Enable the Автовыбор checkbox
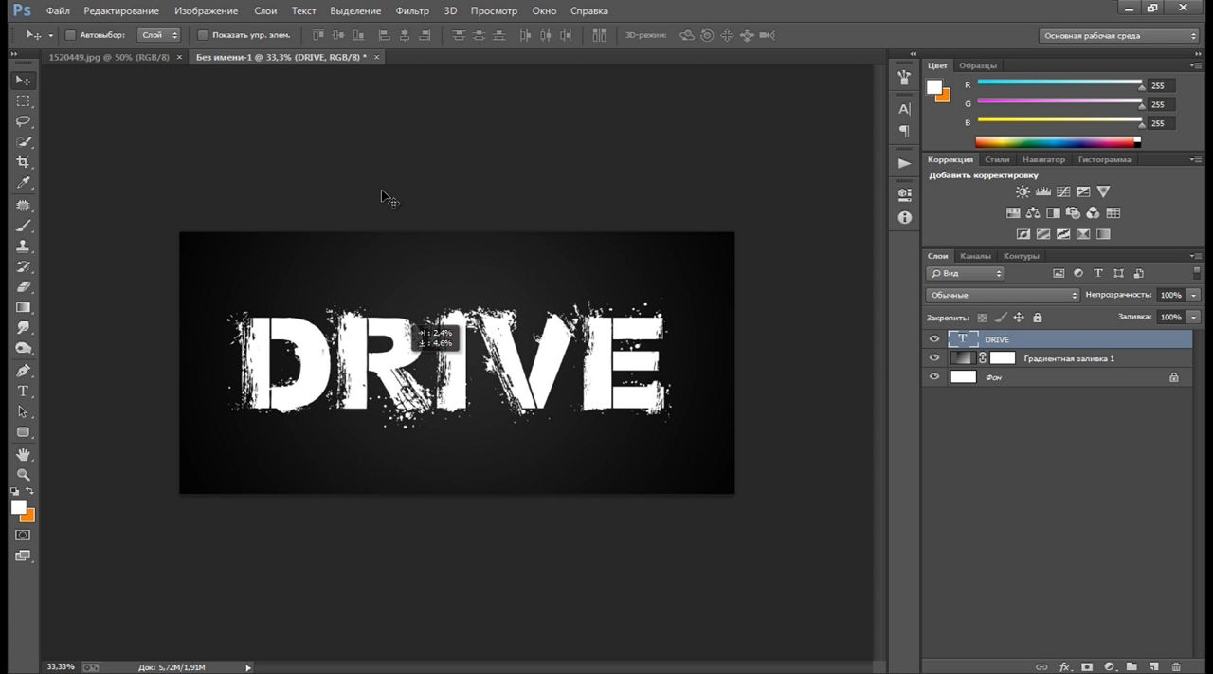 tap(70, 35)
